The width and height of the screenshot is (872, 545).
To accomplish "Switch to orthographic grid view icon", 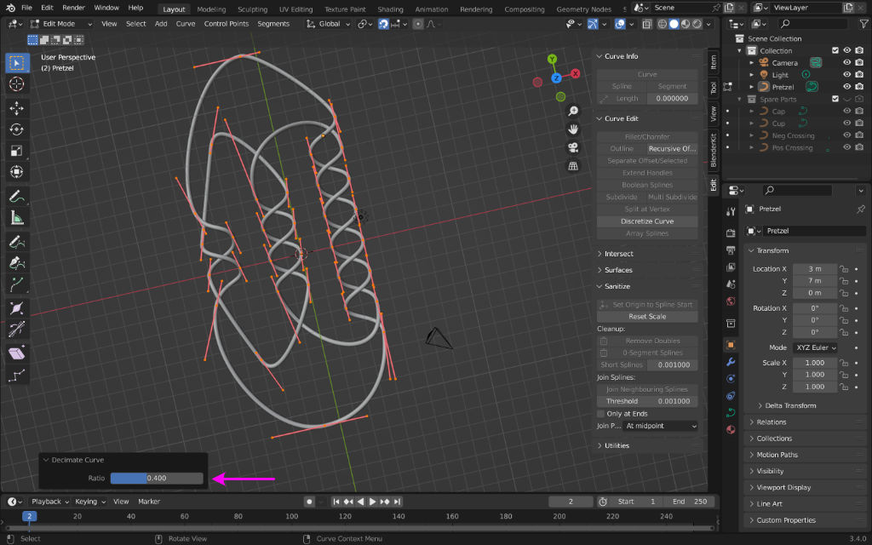I will point(574,165).
